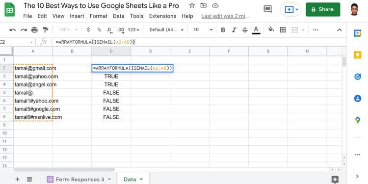Open side panel more options dots
368x184 pixels.
click(x=357, y=155)
